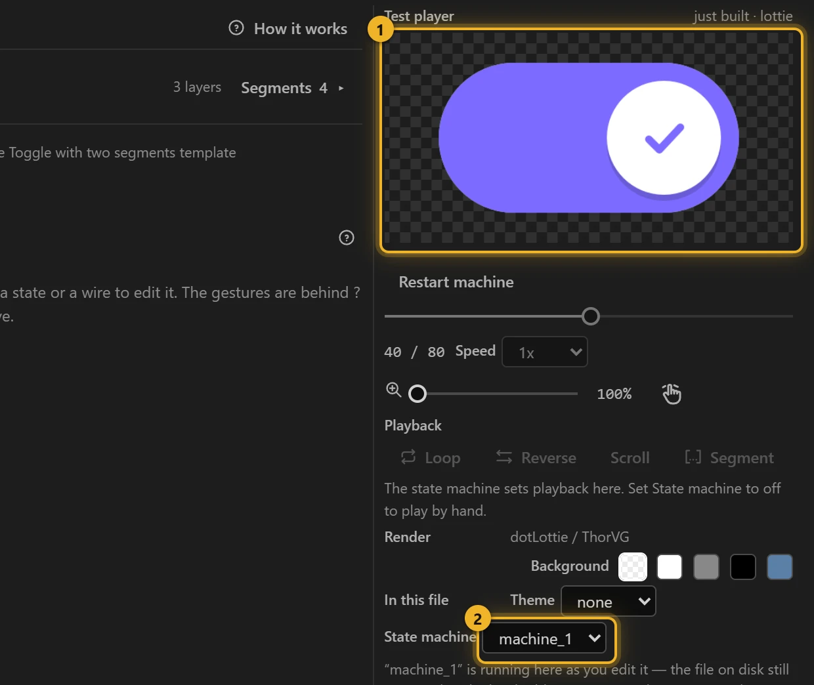Image resolution: width=814 pixels, height=685 pixels.
Task: Toggle Scroll playback mode
Action: coord(630,458)
